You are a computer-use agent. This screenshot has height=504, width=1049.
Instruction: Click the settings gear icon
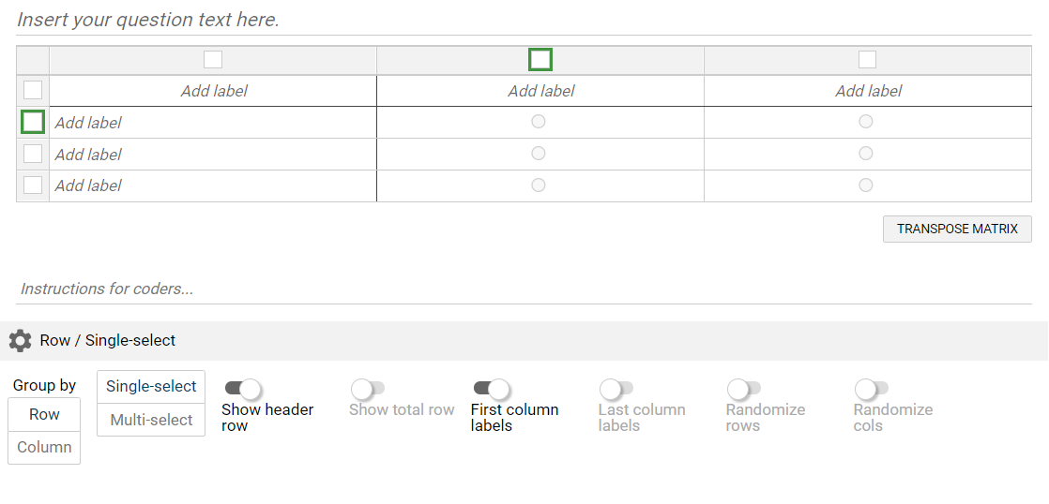click(20, 341)
